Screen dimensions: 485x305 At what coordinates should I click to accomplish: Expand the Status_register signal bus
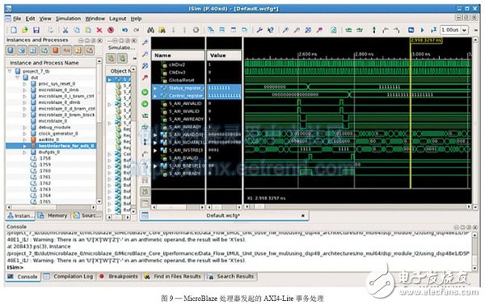pyautogui.click(x=155, y=88)
